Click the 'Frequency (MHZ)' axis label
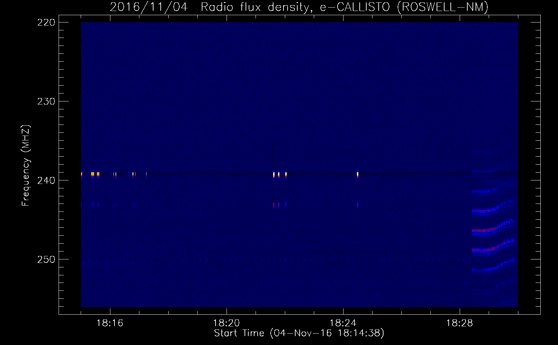 [26, 166]
